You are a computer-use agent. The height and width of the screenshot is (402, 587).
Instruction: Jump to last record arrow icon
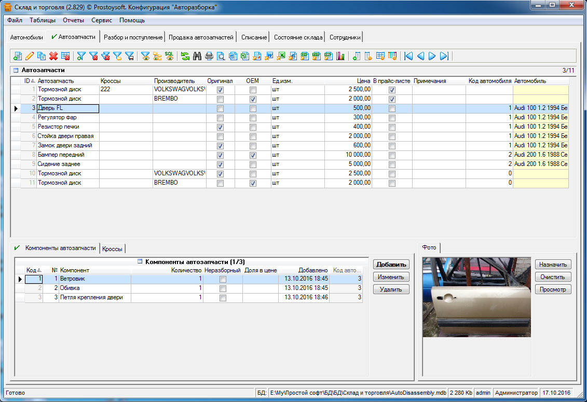point(444,56)
